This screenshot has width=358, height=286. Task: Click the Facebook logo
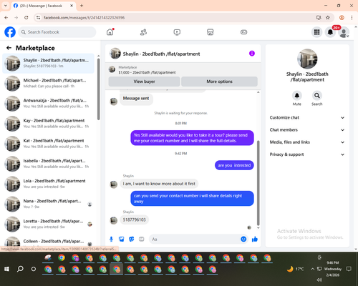click(10, 32)
